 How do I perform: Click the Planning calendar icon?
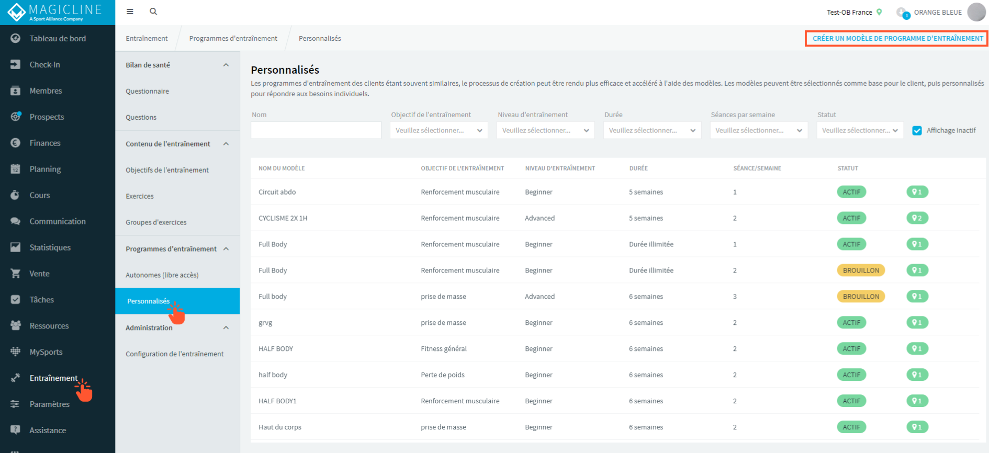16,169
